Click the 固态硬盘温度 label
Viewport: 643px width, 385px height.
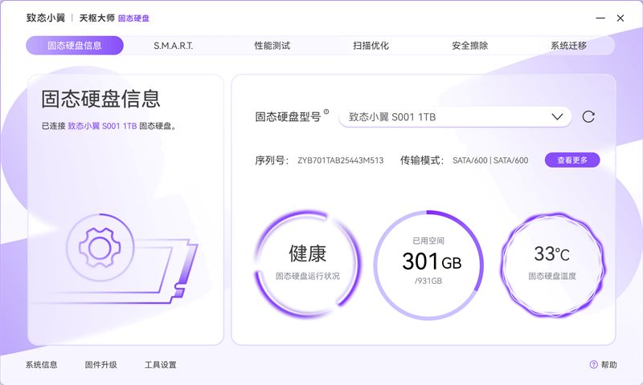coord(552,276)
